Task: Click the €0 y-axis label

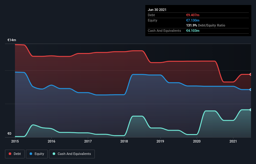Action: tap(9, 133)
